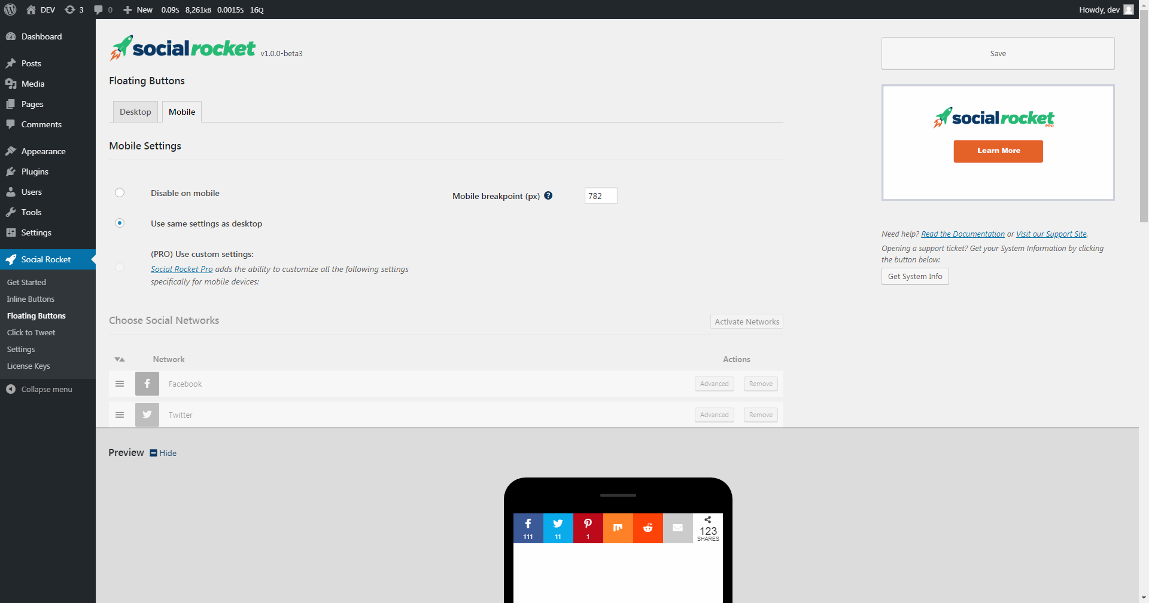
Task: Click the 123 total shares counter
Action: [708, 528]
